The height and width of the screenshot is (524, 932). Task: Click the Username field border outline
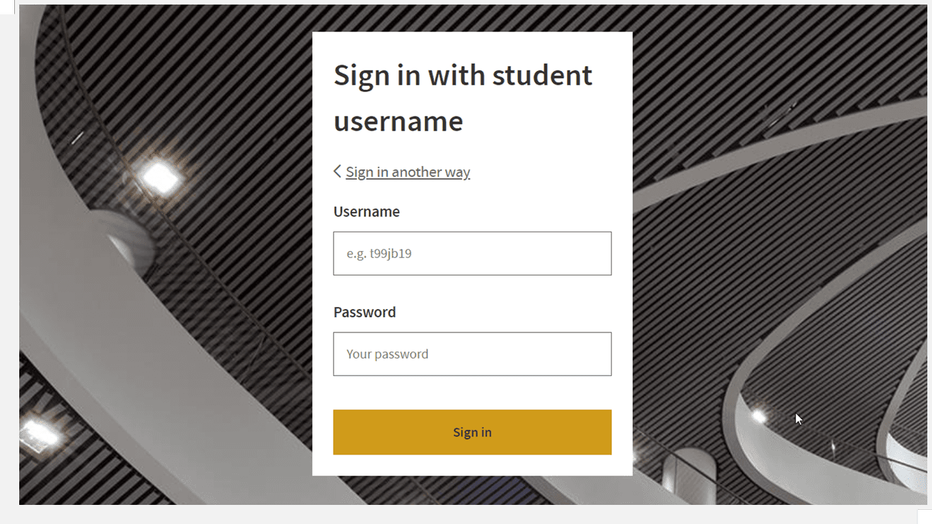[472, 233]
